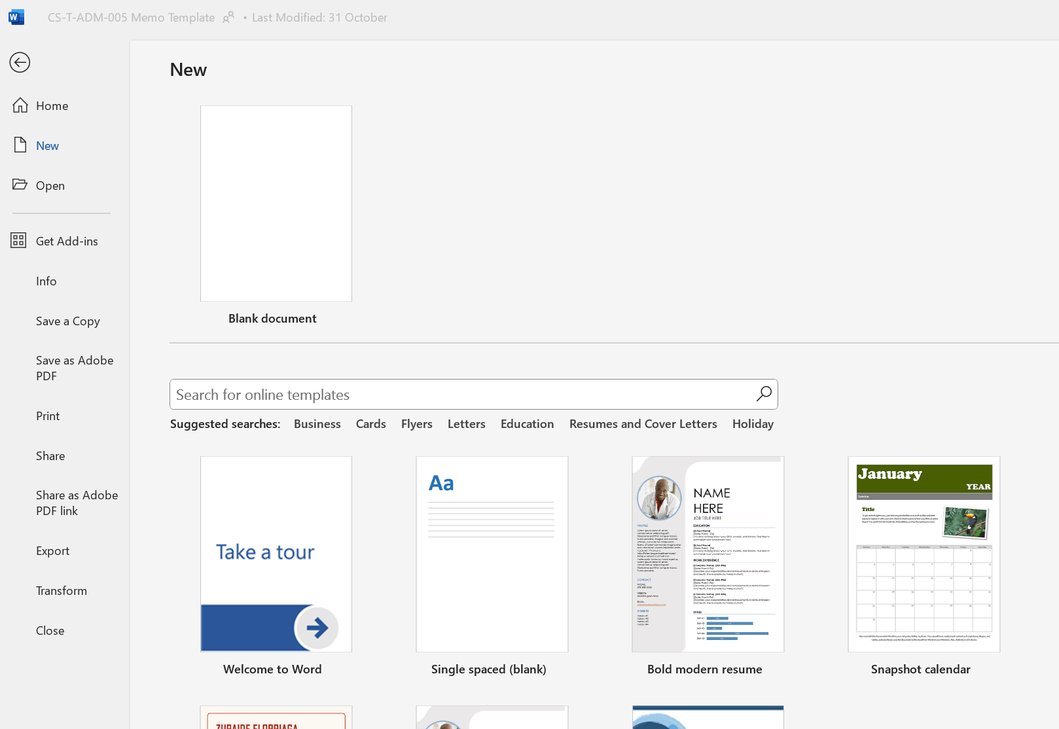The width and height of the screenshot is (1059, 729).
Task: Click the Open label in the sidebar
Action: (50, 185)
